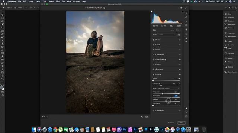Open the zoom level dropdown

[45, 117]
